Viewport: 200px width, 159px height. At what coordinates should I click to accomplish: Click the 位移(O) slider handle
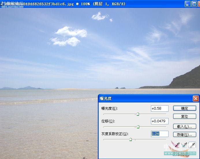tap(138, 127)
